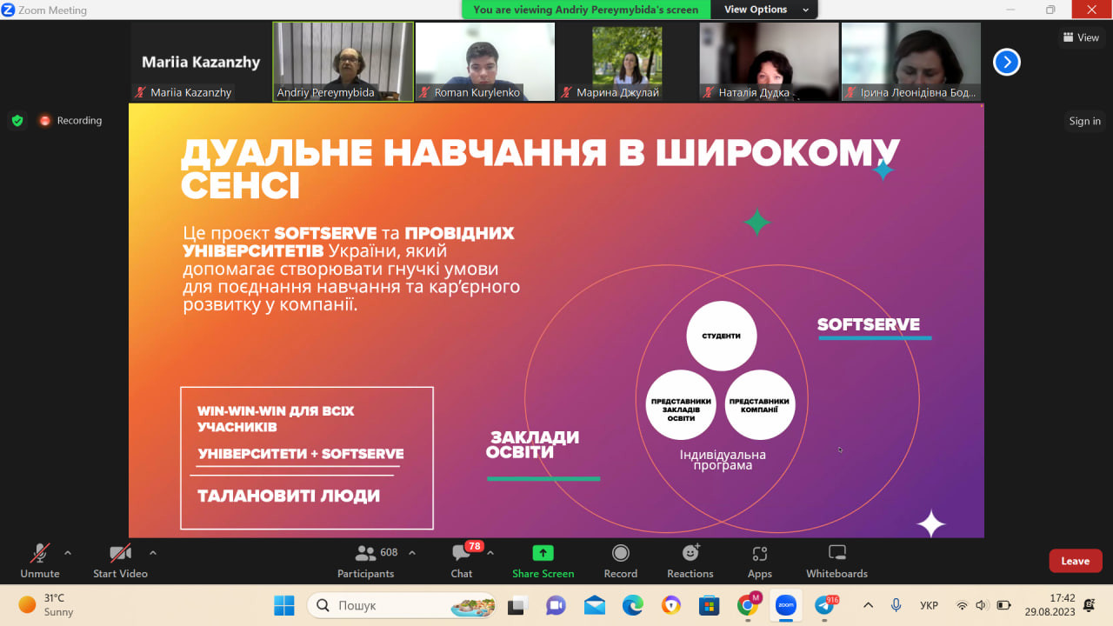Click the Windows search box labeled Пошук
This screenshot has height=626, width=1113.
coord(403,605)
